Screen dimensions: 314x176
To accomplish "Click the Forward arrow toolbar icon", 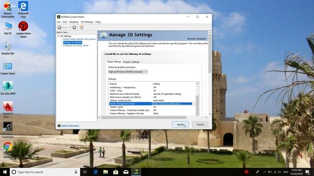I will coord(74,27).
